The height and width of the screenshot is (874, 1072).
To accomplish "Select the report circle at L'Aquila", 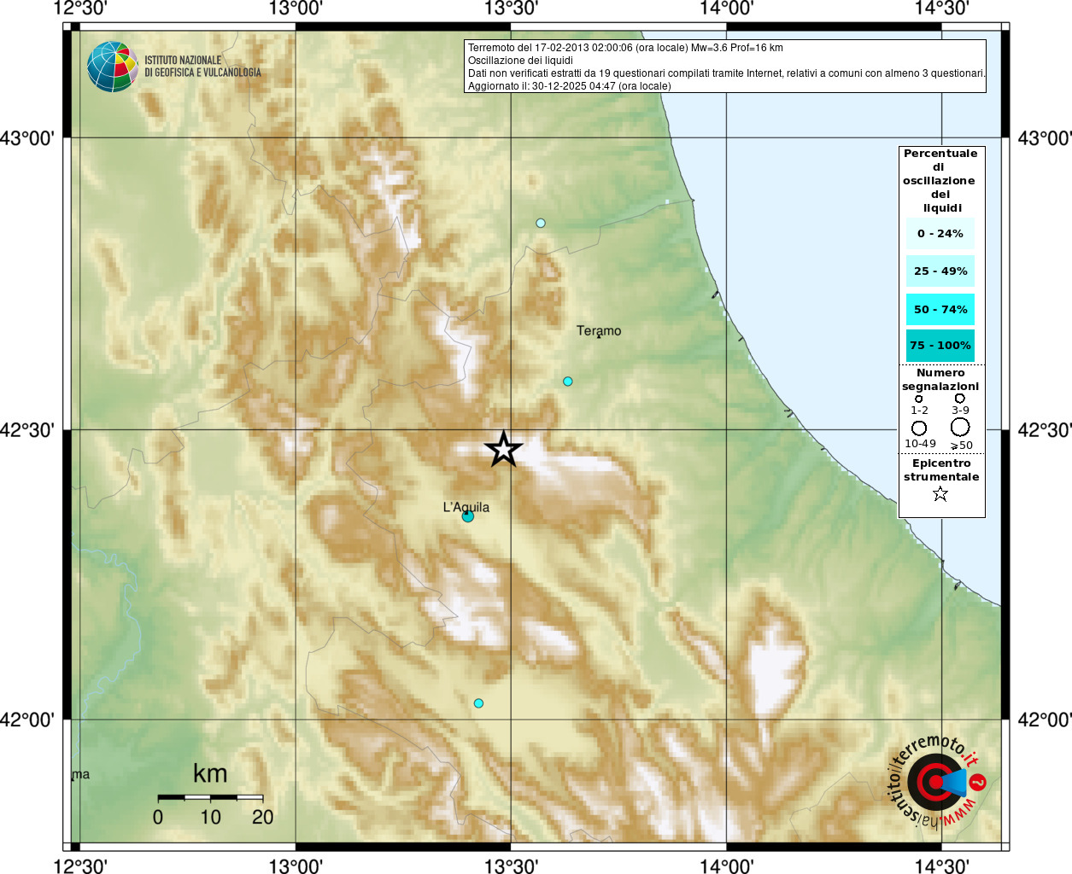I will pyautogui.click(x=467, y=516).
